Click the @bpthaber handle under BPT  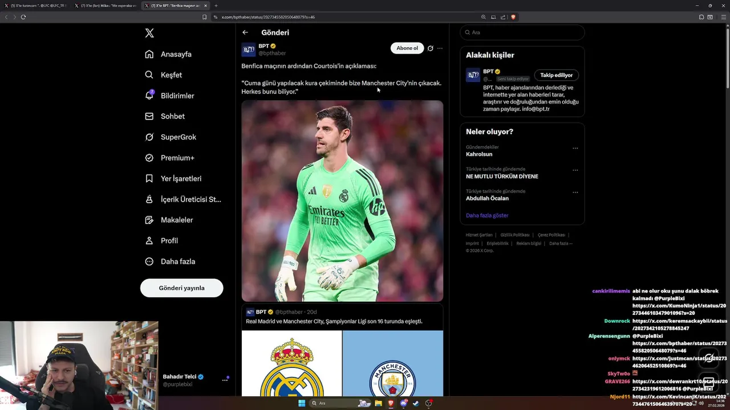click(272, 53)
